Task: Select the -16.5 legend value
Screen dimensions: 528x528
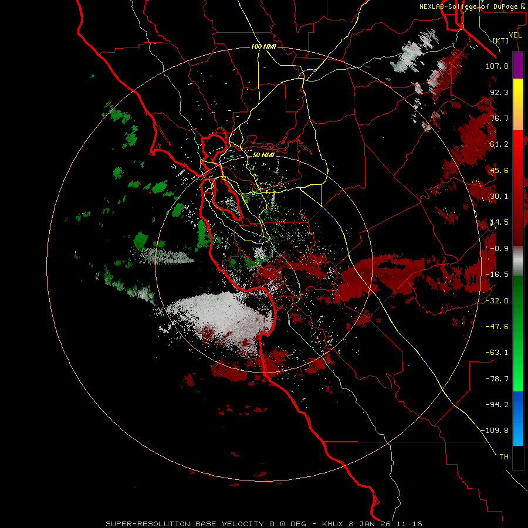Action: pos(497,275)
